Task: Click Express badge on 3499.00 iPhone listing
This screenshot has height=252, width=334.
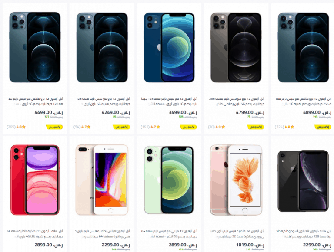Action: (x=188, y=127)
